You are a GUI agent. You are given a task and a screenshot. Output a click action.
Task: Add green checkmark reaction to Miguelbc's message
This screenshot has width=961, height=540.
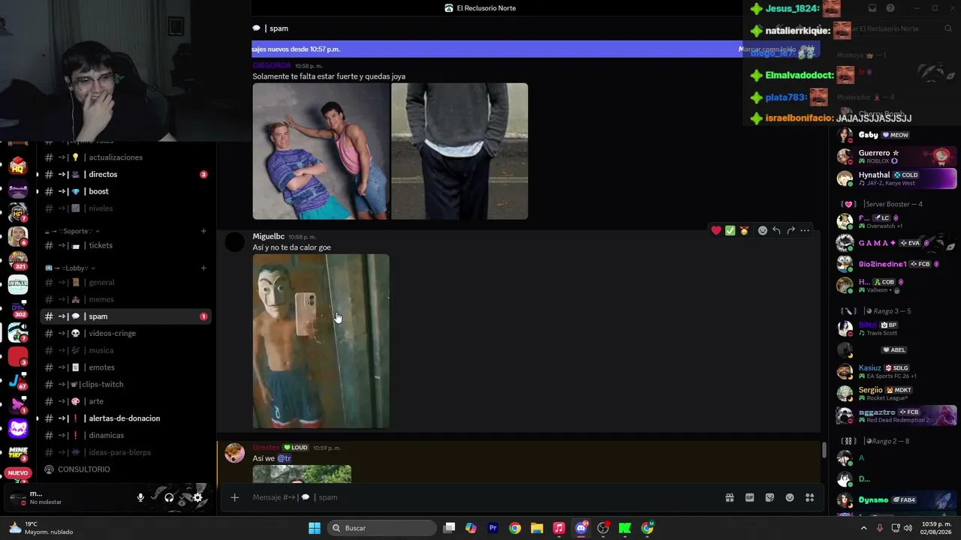tap(730, 230)
